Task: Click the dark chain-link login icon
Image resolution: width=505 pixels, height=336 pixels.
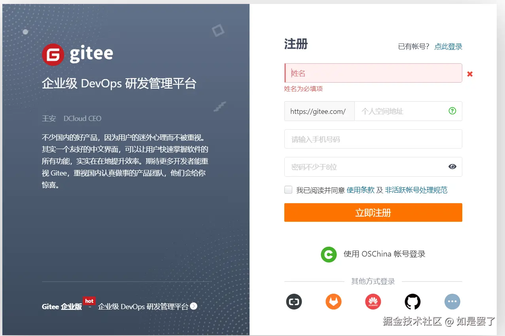Action: pyautogui.click(x=294, y=302)
